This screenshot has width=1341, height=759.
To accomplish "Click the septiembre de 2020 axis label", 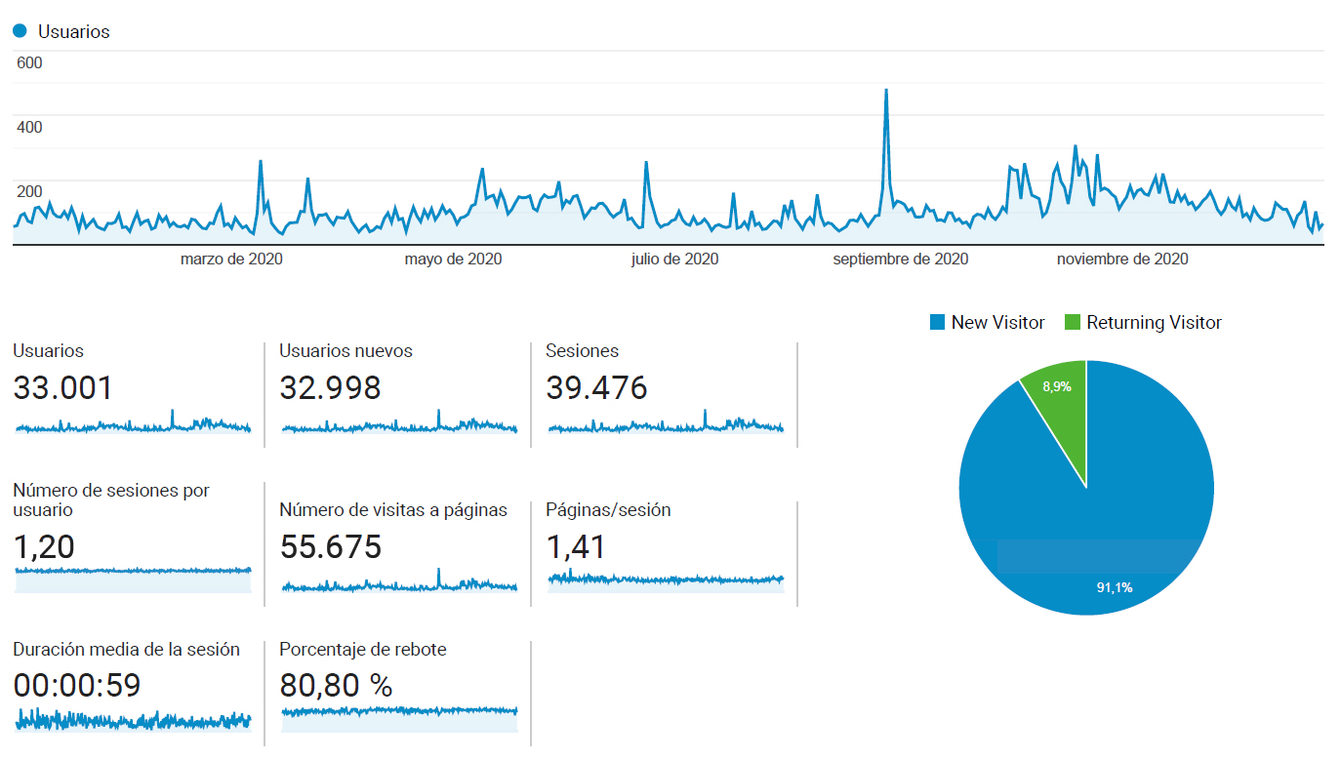I will (x=900, y=259).
